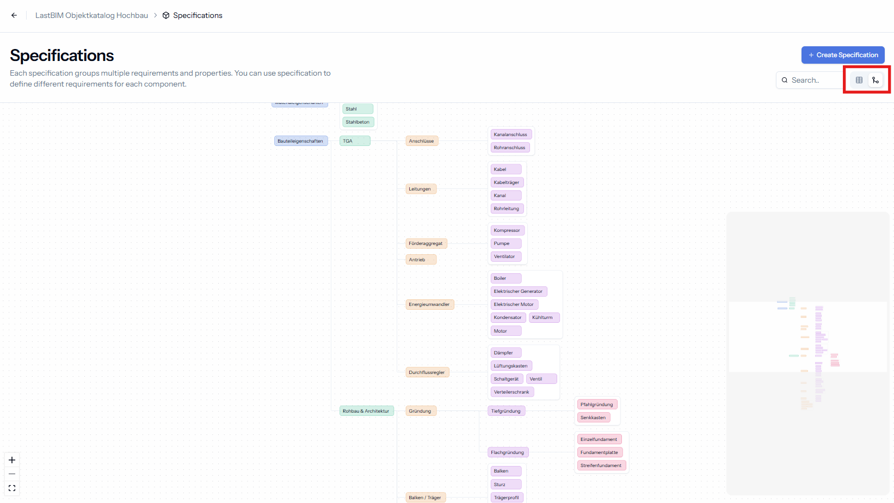Create a new specification
894x503 pixels.
[x=843, y=55]
